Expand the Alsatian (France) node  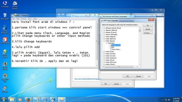click(x=104, y=32)
